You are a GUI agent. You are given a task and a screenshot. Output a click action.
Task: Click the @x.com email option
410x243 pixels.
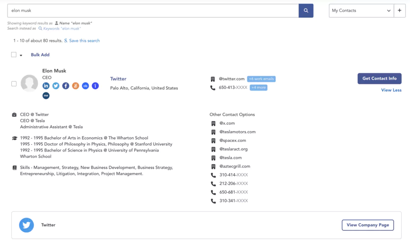tap(227, 123)
